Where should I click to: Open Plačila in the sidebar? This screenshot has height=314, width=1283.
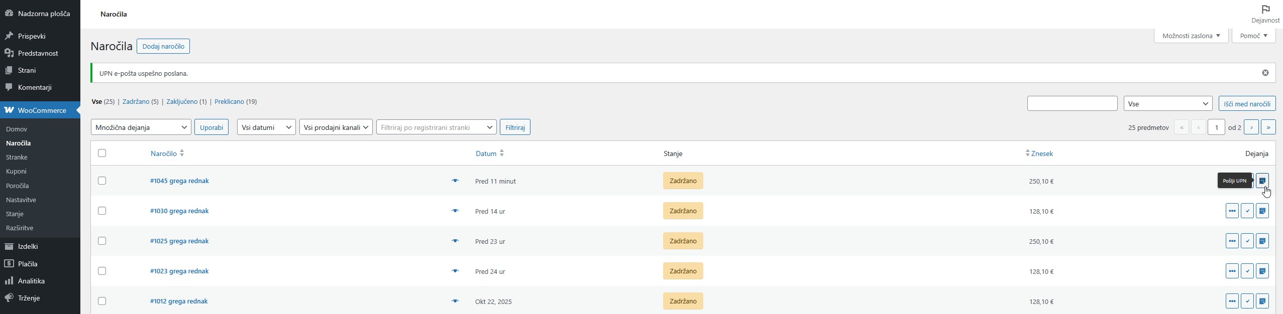click(40, 264)
